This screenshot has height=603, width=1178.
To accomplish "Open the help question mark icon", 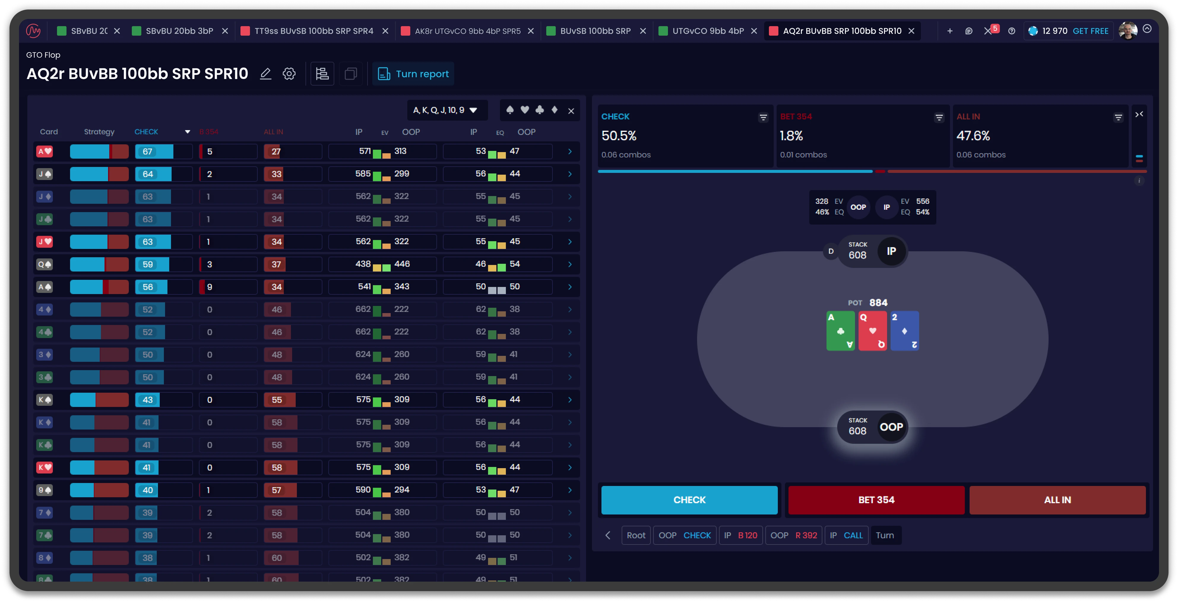I will coord(1011,31).
